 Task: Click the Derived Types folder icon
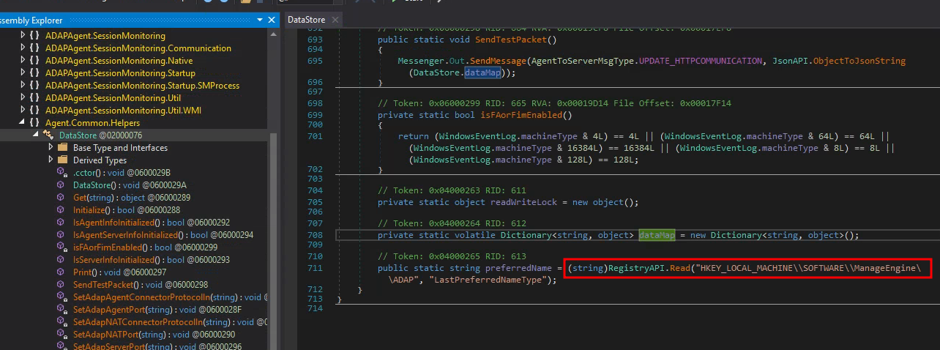tap(62, 160)
